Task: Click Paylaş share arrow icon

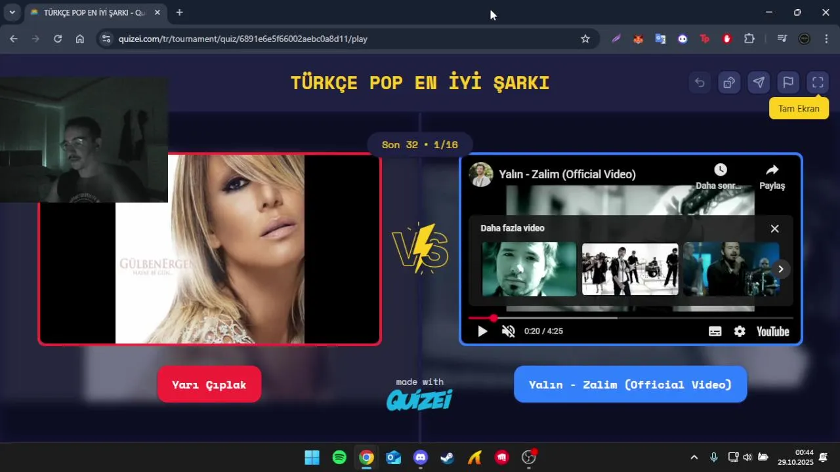Action: point(772,170)
